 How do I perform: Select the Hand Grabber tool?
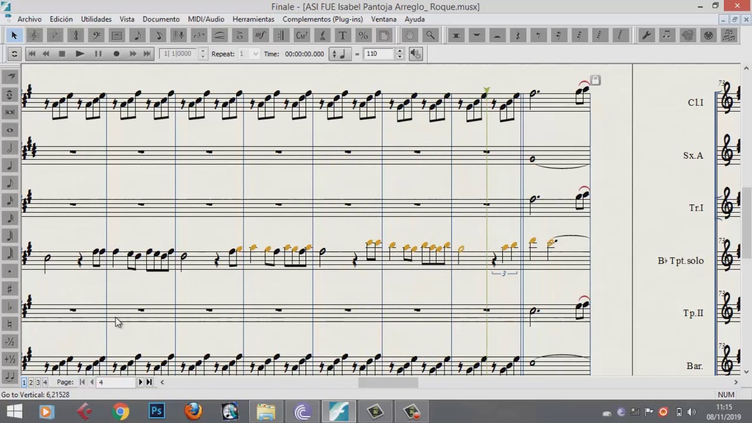coord(410,36)
